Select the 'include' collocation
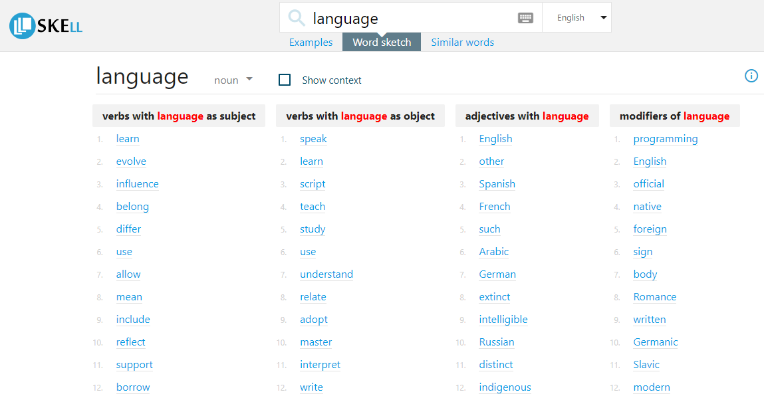The width and height of the screenshot is (764, 402). pos(133,320)
